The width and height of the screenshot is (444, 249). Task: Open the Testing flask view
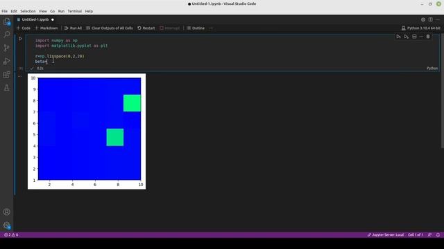tap(6, 88)
